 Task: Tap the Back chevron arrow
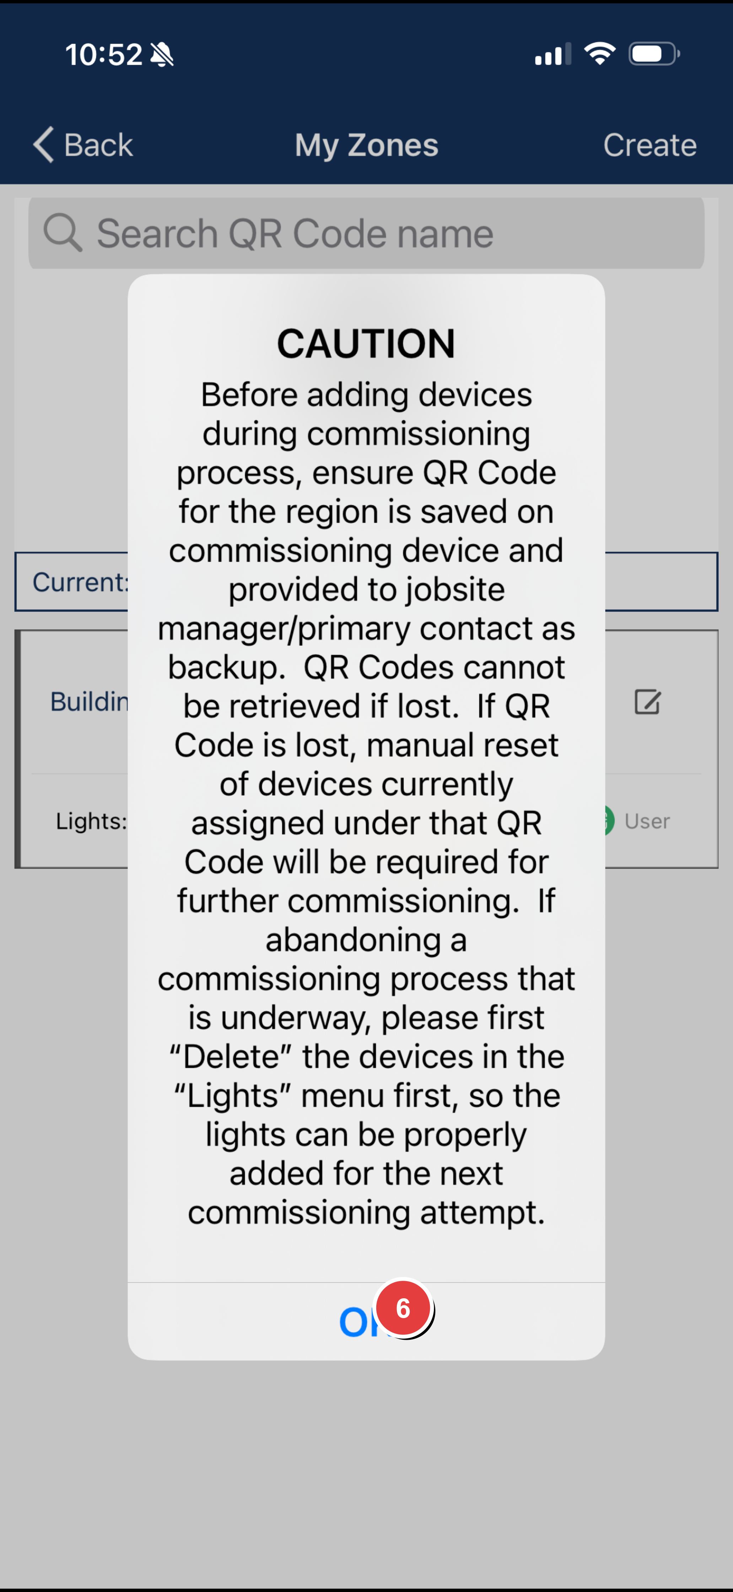pyautogui.click(x=43, y=145)
